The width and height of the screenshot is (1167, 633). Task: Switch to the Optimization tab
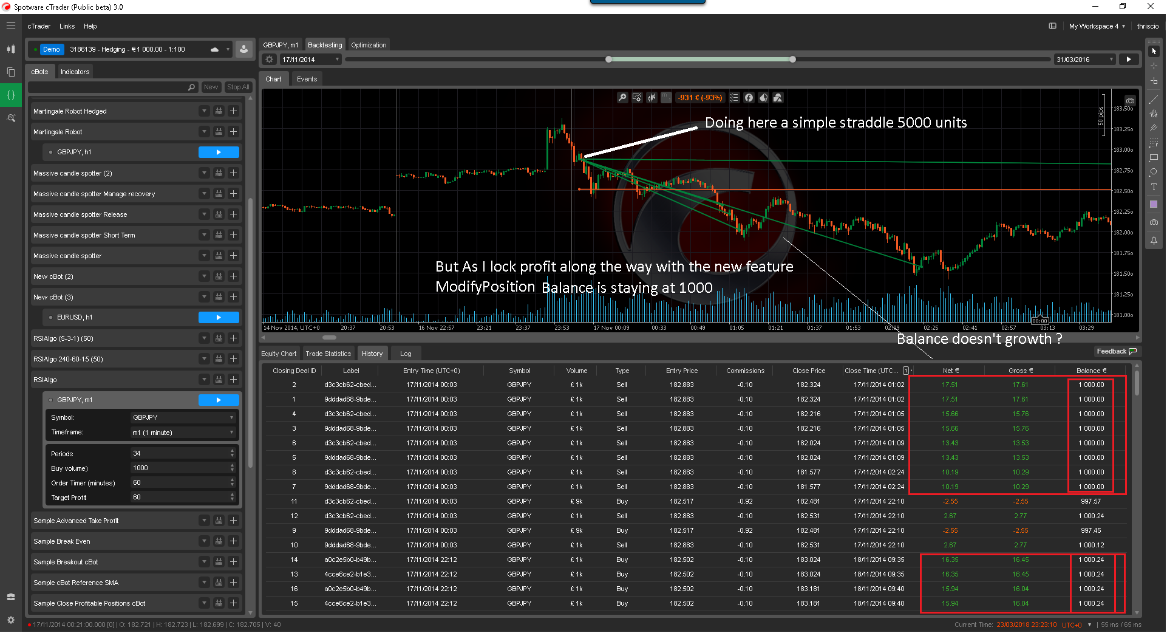point(369,45)
